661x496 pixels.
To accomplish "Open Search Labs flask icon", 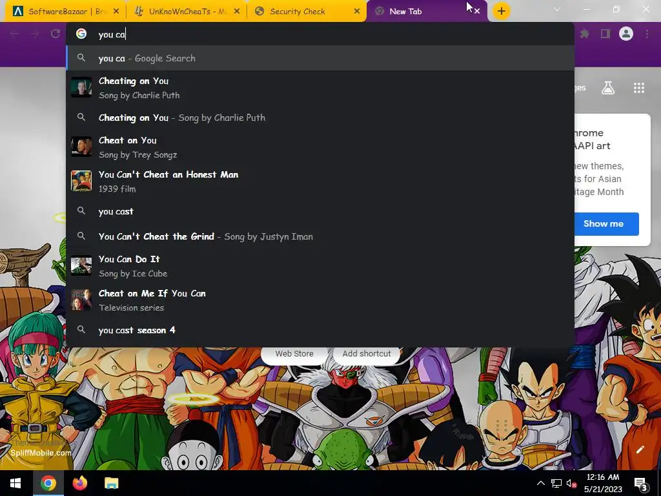I will coord(608,88).
